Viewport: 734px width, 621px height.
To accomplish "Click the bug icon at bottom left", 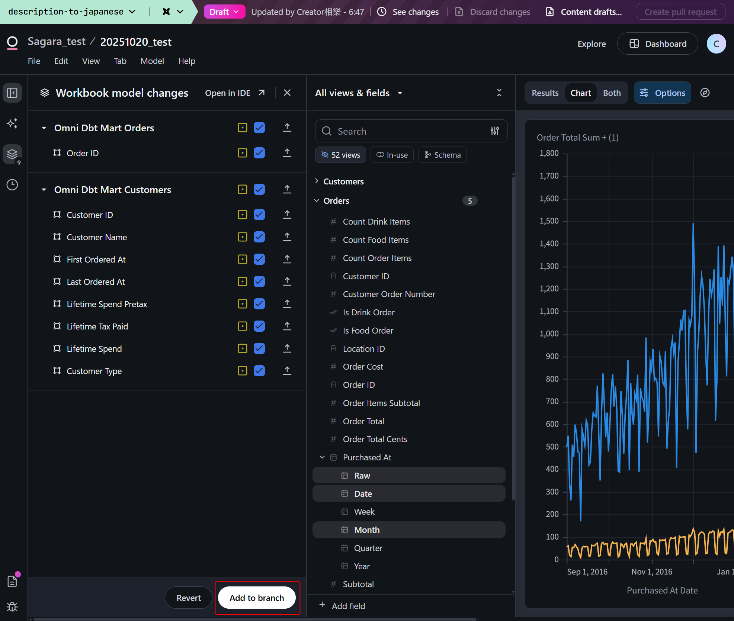I will [12, 607].
